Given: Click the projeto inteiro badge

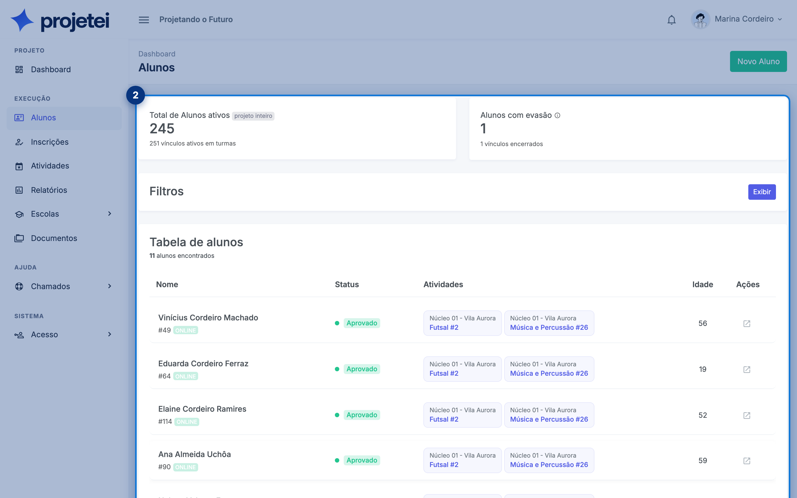Looking at the screenshot, I should 253,116.
